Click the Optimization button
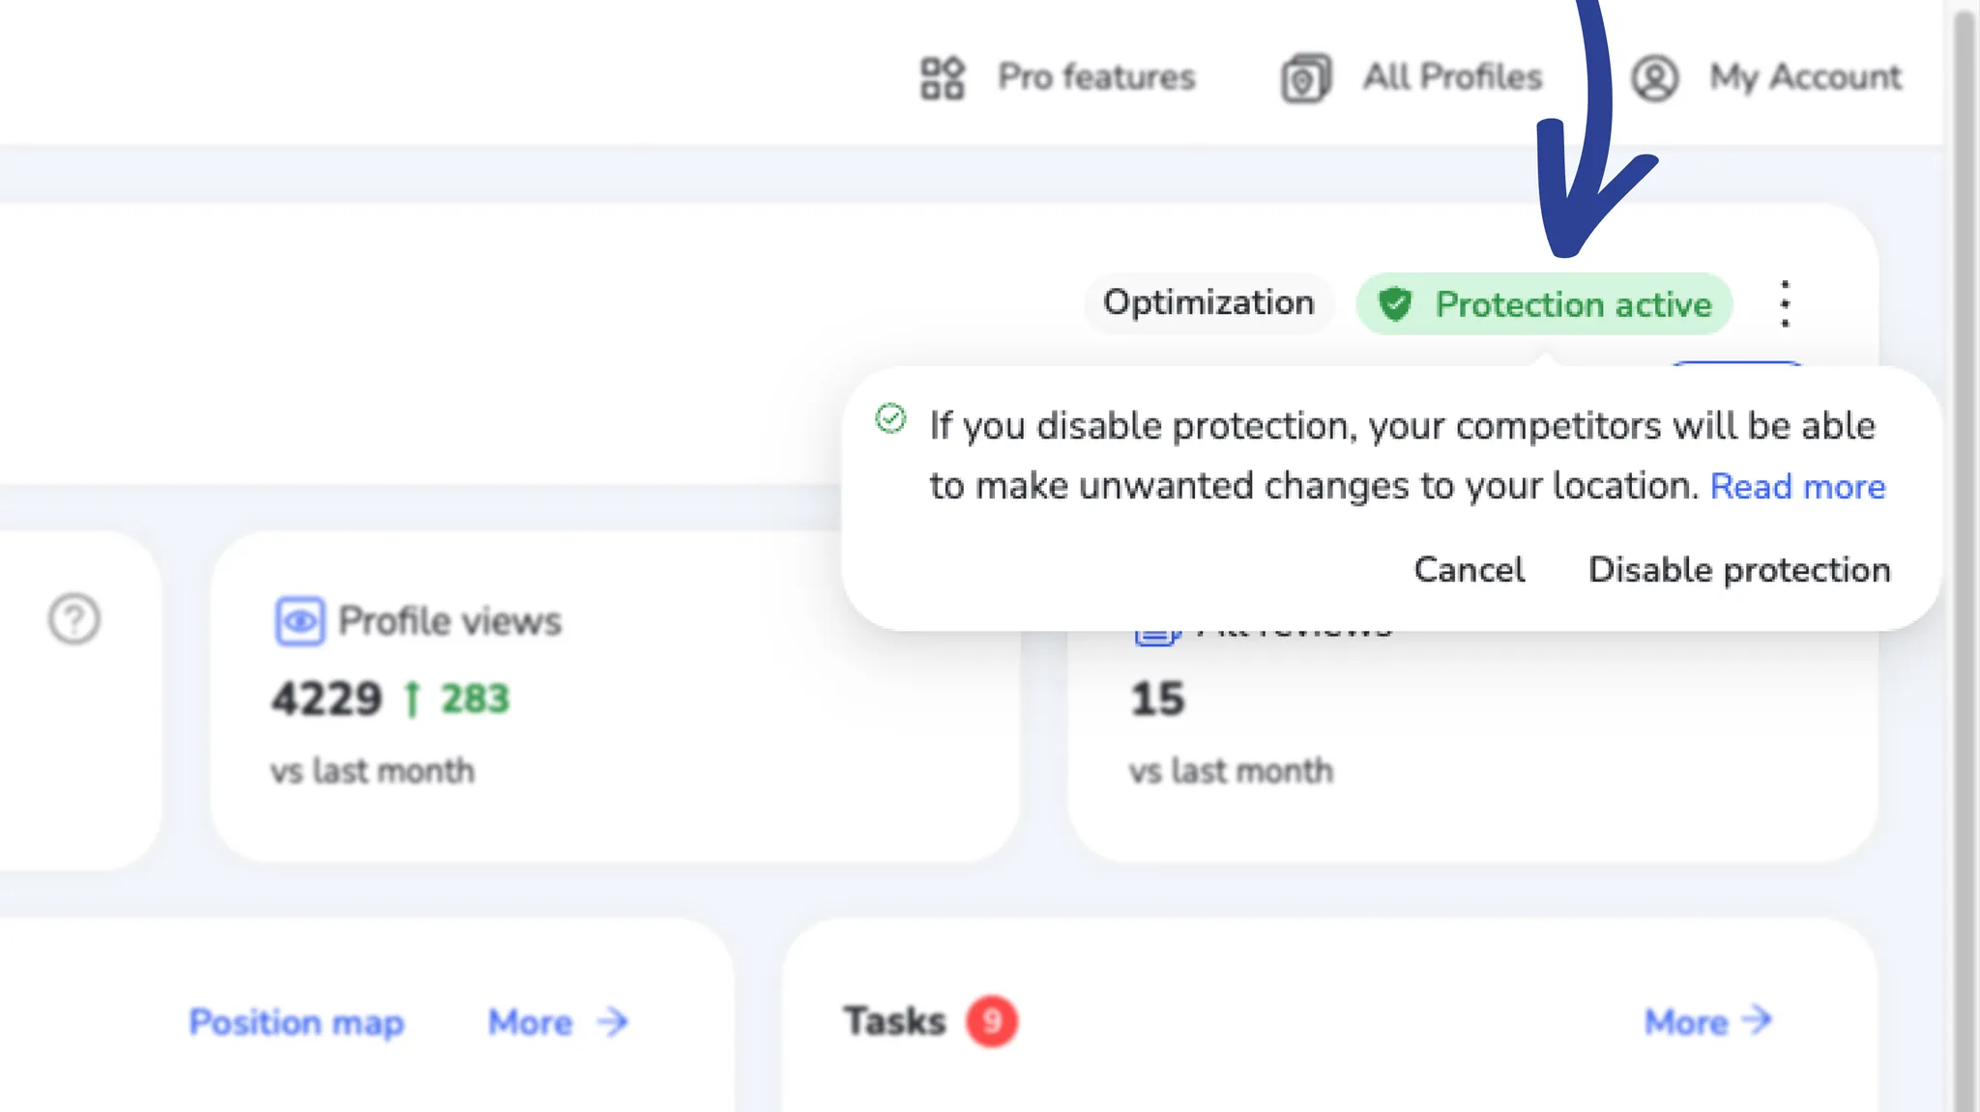Viewport: 1980px width, 1112px height. [x=1208, y=303]
